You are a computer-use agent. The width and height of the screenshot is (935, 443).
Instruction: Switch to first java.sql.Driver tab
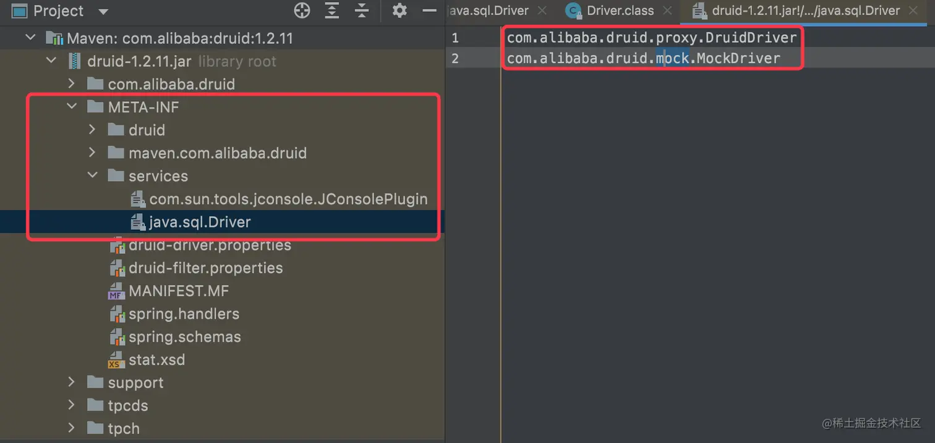488,11
